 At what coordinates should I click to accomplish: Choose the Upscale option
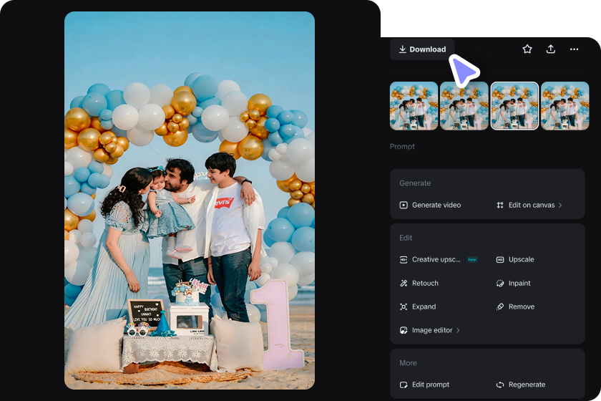[522, 259]
